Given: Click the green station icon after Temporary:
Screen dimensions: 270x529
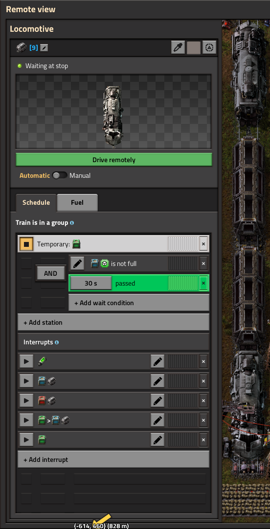Looking at the screenshot, I should (76, 244).
